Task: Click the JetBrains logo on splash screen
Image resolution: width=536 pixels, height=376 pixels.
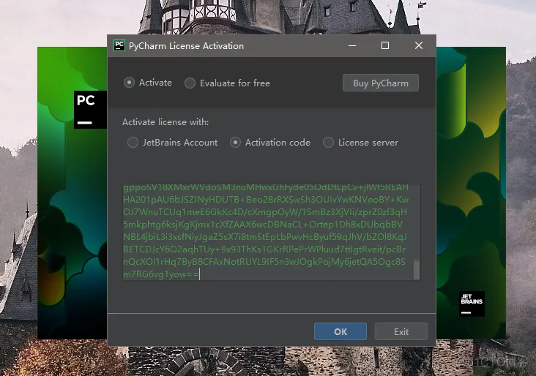Action: point(472,304)
